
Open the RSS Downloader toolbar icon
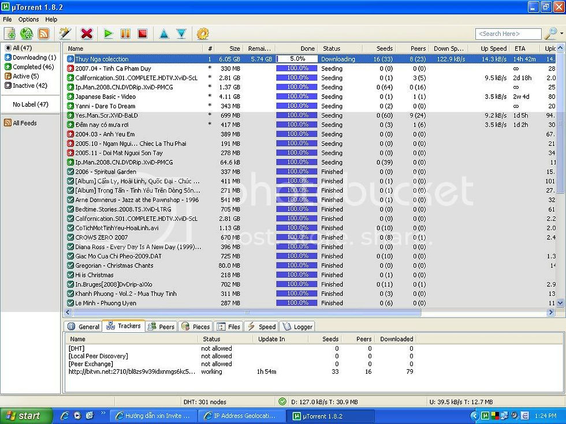tap(44, 33)
